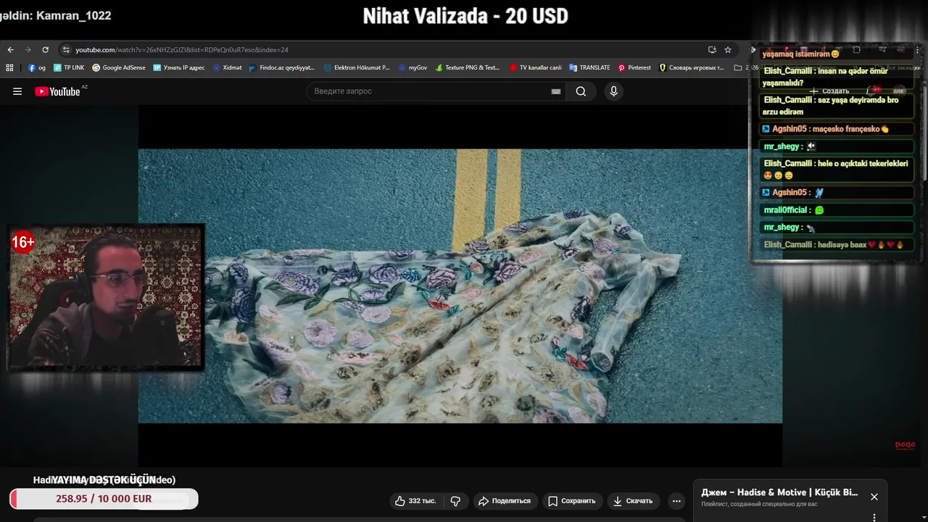Click chat message 'Agshin05 : maçesko françesko'
The height and width of the screenshot is (522, 928).
[x=836, y=129]
